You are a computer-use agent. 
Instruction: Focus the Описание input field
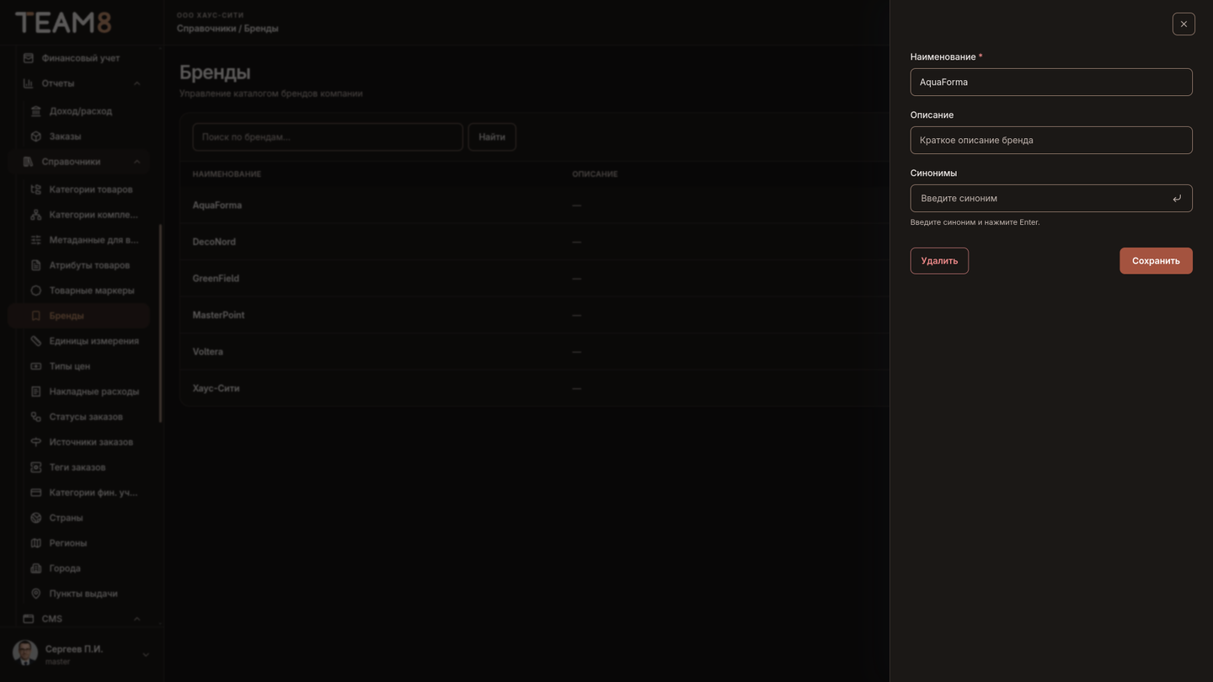coord(1051,141)
